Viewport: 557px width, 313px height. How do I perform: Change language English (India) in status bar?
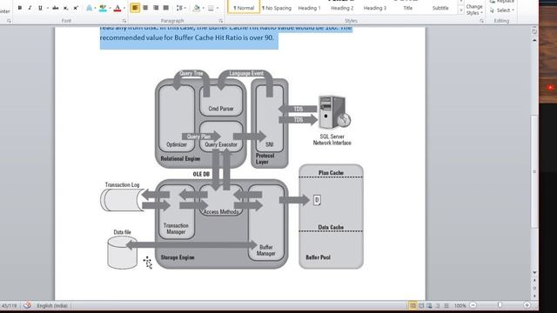click(x=52, y=305)
